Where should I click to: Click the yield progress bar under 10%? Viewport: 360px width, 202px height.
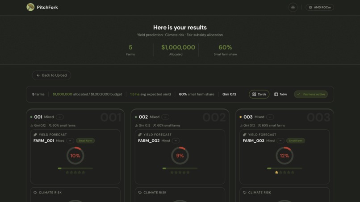tap(75, 168)
